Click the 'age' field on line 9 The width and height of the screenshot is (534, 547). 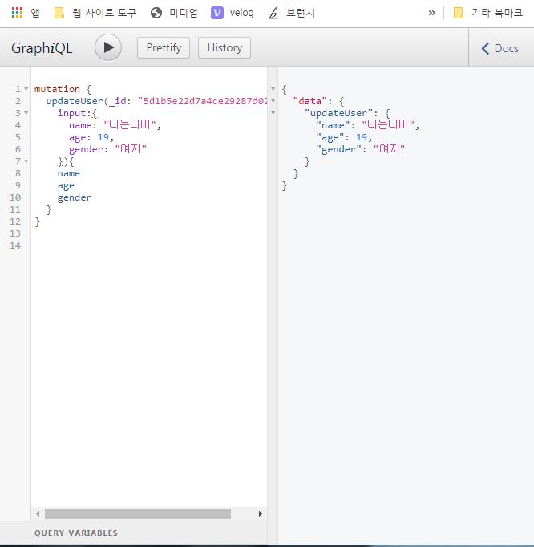(66, 185)
